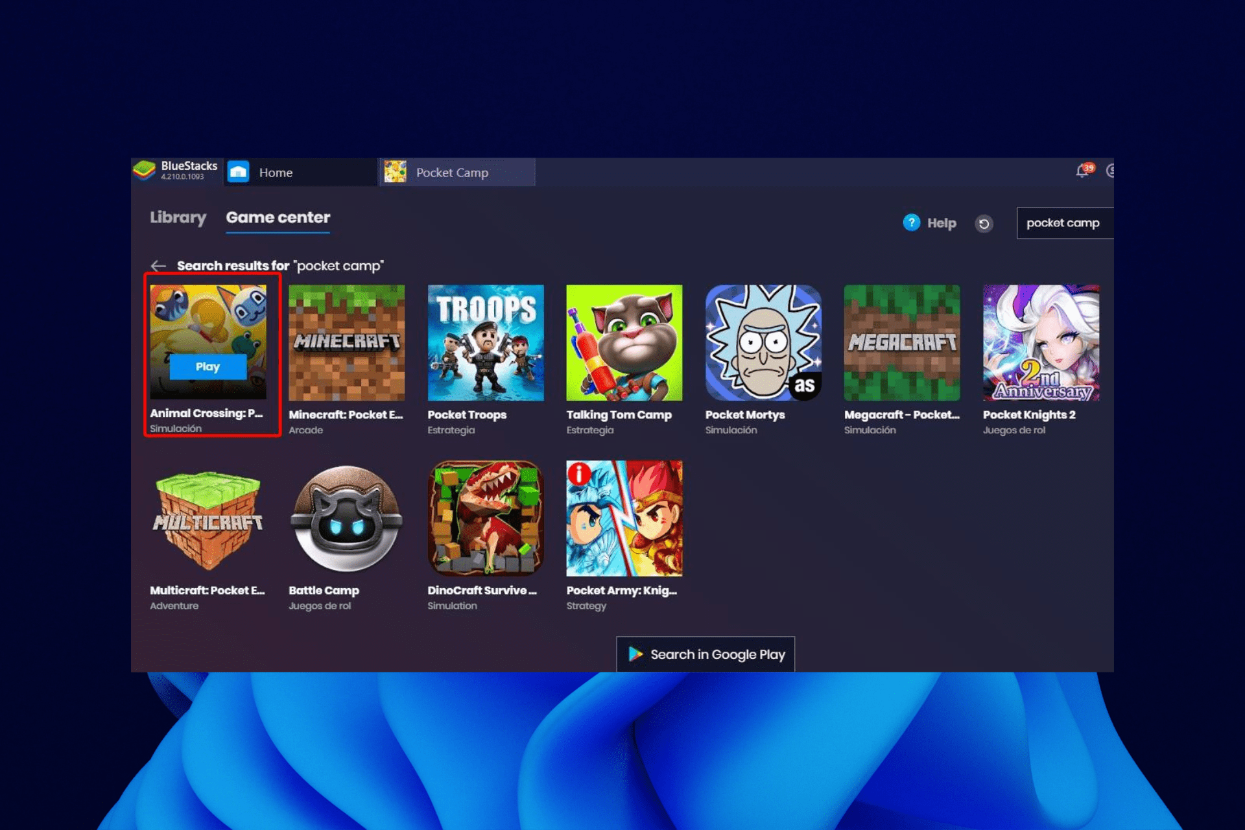Image resolution: width=1245 pixels, height=830 pixels.
Task: Click the Pocket Army: Knig... title text
Action: tap(621, 591)
